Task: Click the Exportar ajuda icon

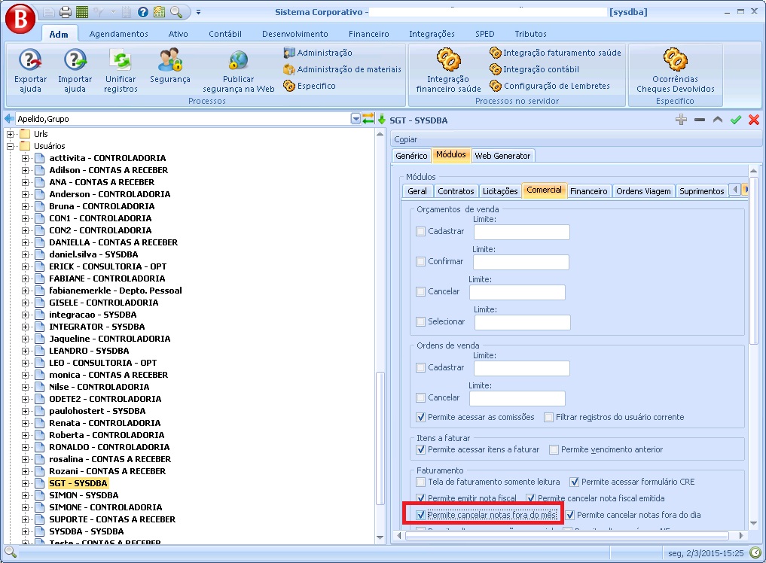Action: point(30,60)
